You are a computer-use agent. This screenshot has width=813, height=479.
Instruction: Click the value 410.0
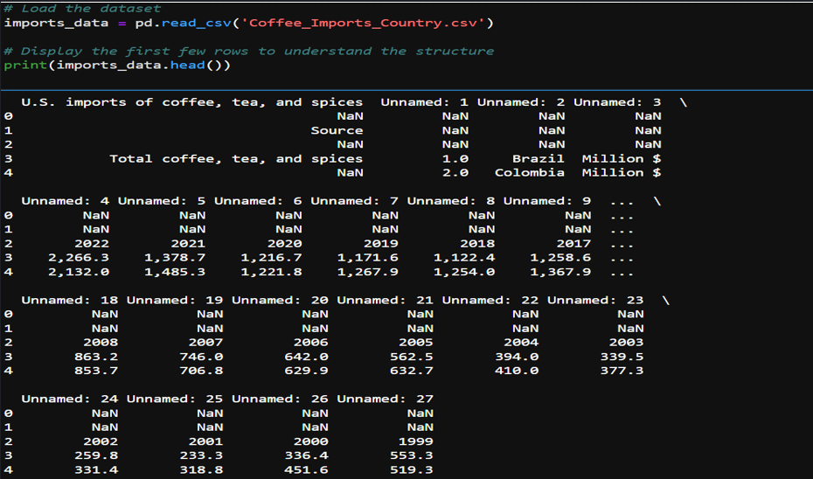tap(517, 371)
